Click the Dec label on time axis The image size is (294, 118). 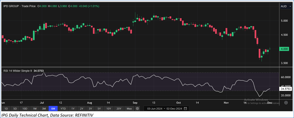click(270, 103)
